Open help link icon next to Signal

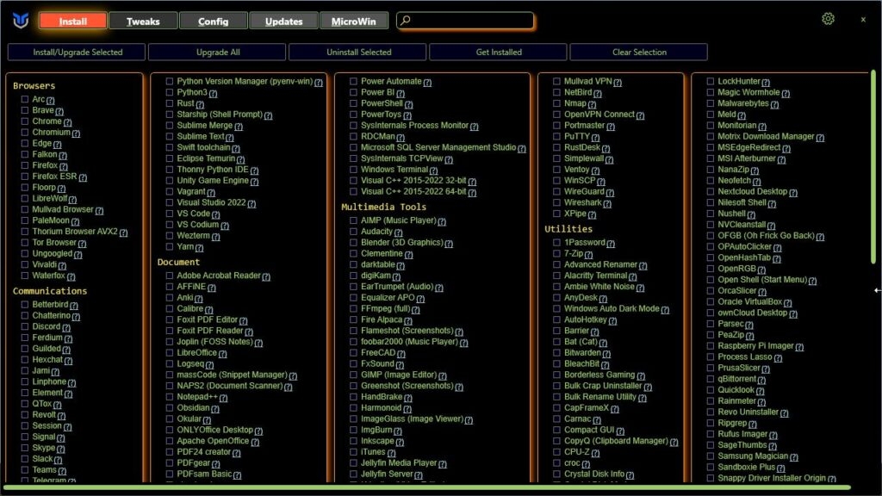pyautogui.click(x=61, y=438)
